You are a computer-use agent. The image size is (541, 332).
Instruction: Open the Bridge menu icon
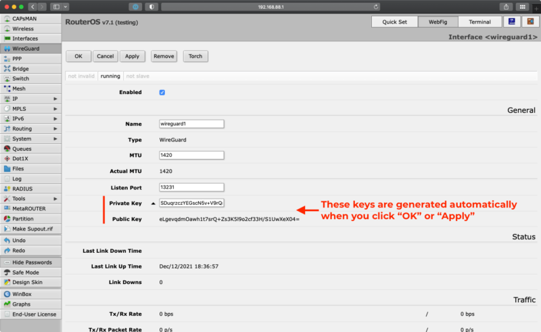pos(7,69)
